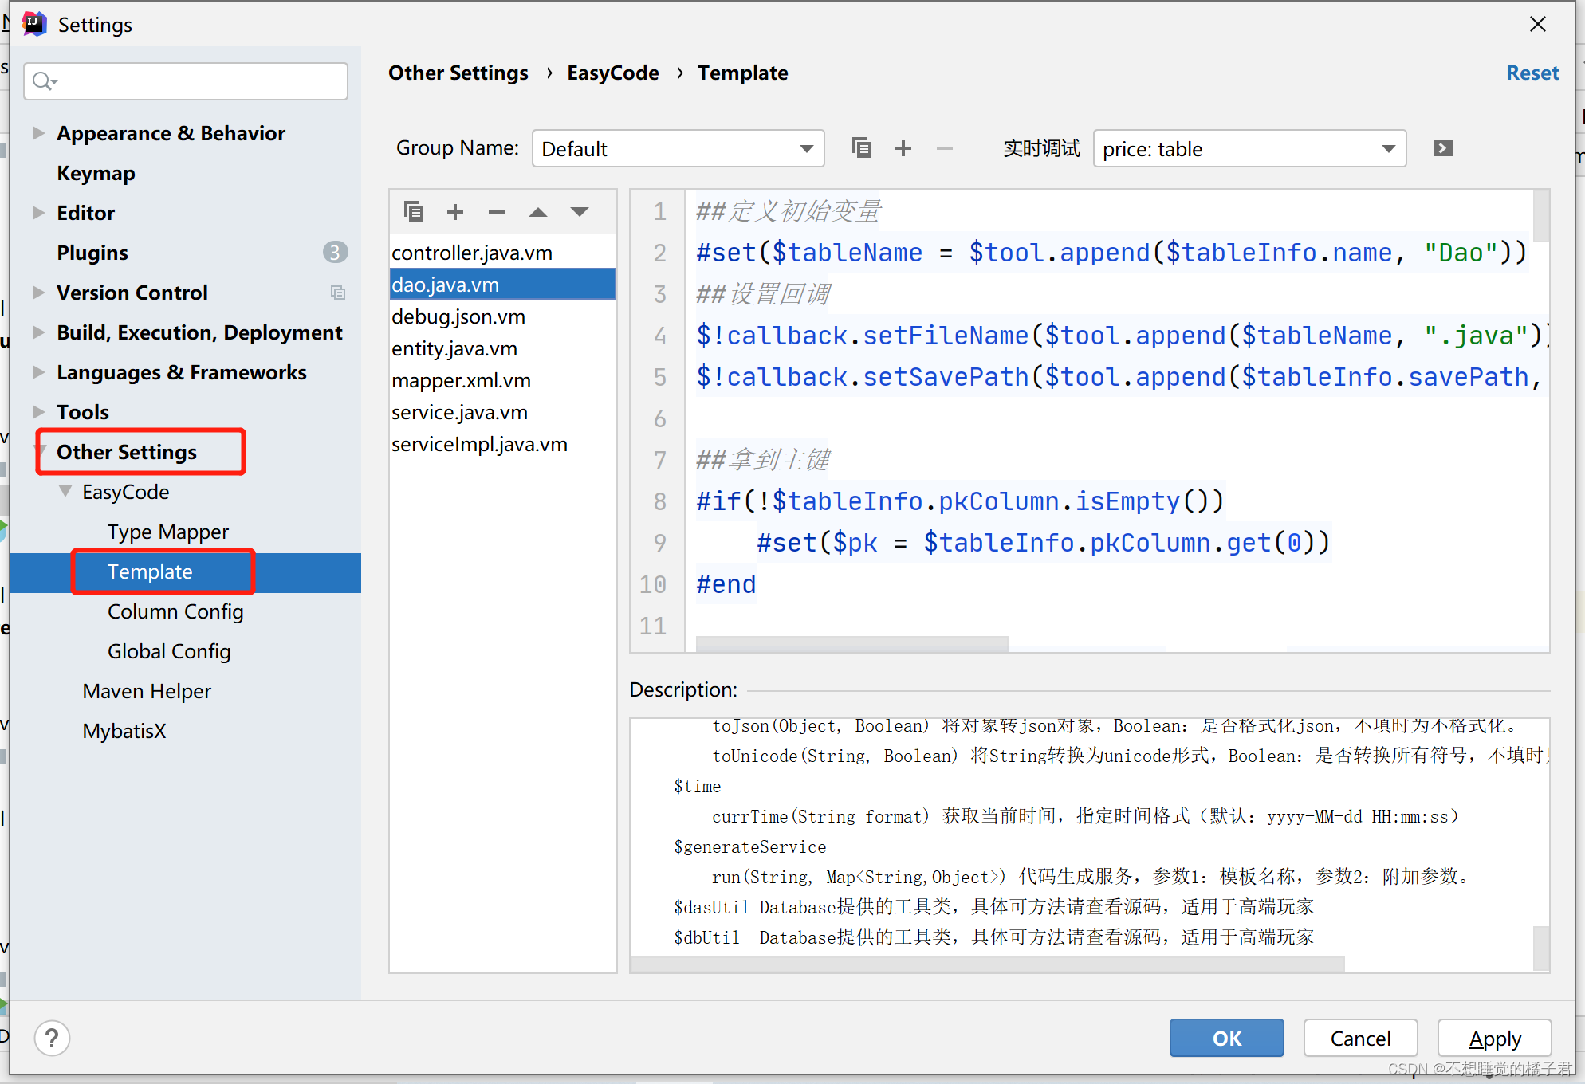The height and width of the screenshot is (1084, 1585).
Task: Click the #end line in editor
Action: [x=726, y=584]
